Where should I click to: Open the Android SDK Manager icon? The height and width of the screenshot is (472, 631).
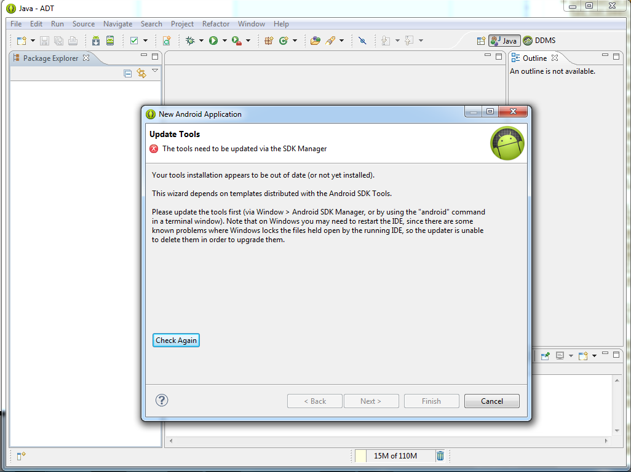click(x=96, y=41)
